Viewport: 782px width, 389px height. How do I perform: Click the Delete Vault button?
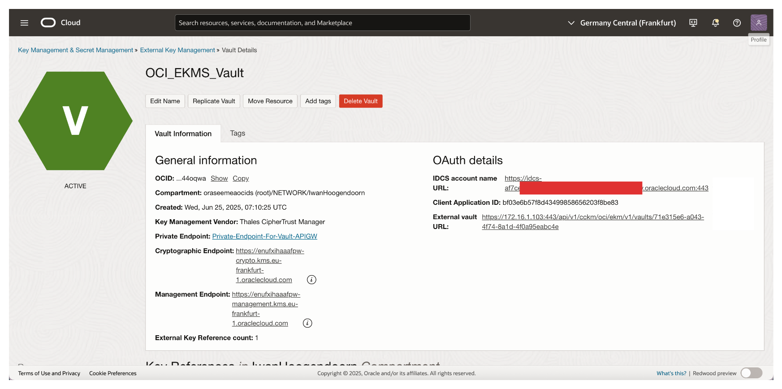click(360, 101)
